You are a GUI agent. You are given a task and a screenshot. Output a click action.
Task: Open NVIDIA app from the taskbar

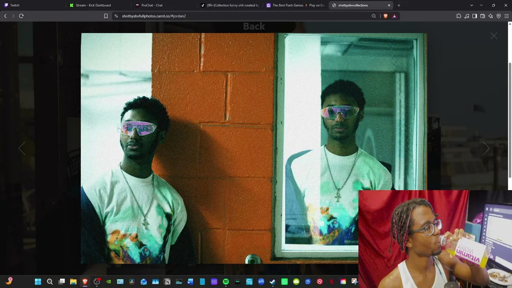tap(108, 282)
